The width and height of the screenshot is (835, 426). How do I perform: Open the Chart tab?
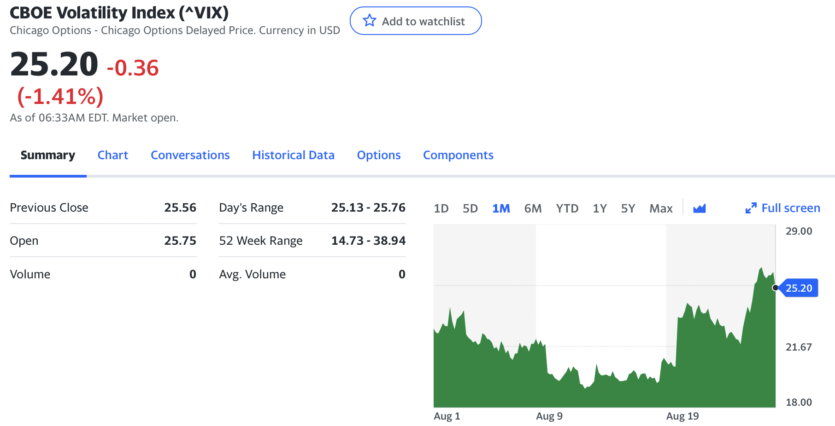click(113, 155)
